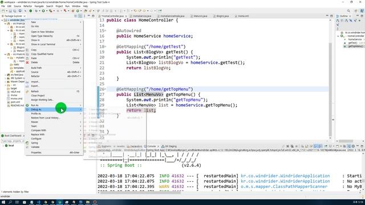365x205 pixels.
Task: Click the Boot Dashboard filter input field
Action: pos(13,141)
